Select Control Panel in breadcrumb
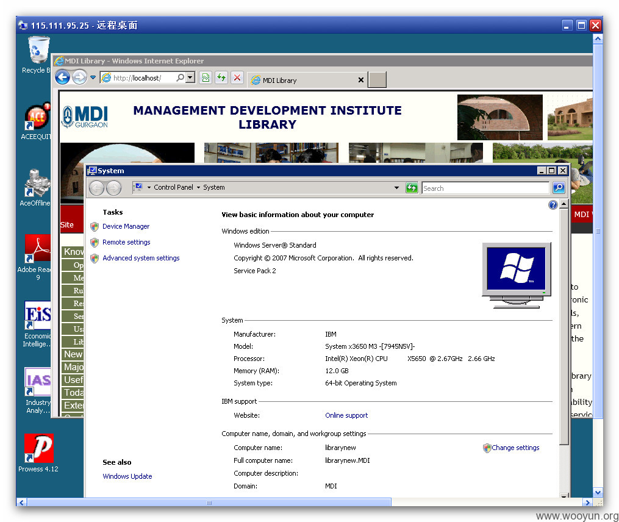Screen dimensions: 619x522 [173, 187]
